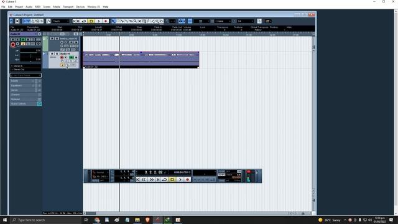The width and height of the screenshot is (398, 224).
Task: Click transport panel Rewind button
Action: [x=144, y=180]
